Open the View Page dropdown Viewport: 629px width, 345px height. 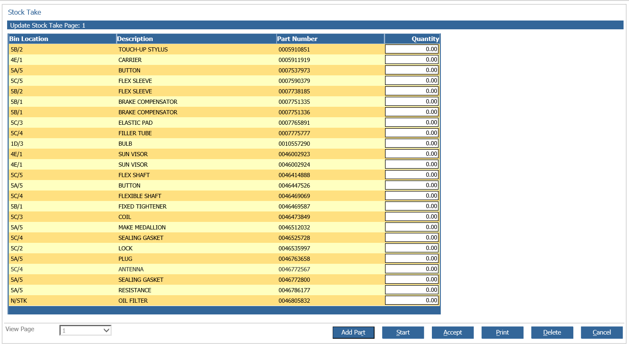pos(85,330)
